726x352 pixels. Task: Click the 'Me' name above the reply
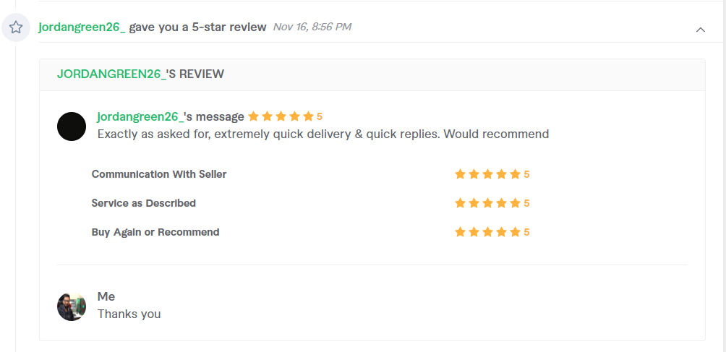106,296
